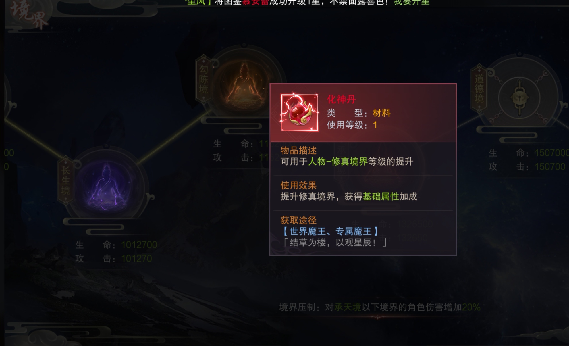Click the 勾陈境 vertical name banner
This screenshot has width=569, height=346.
pyautogui.click(x=203, y=79)
